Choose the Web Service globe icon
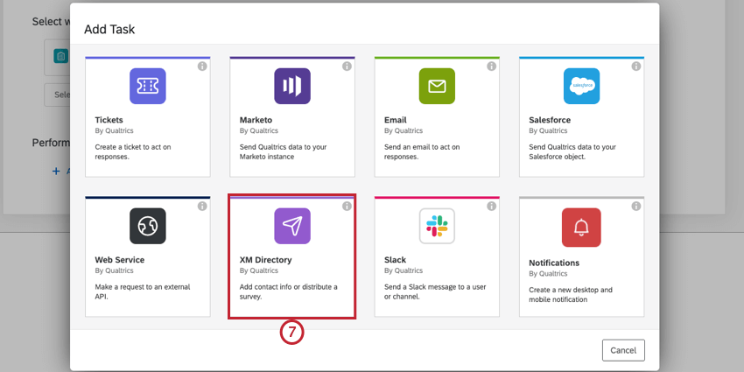Viewport: 744px width, 372px height. [148, 226]
